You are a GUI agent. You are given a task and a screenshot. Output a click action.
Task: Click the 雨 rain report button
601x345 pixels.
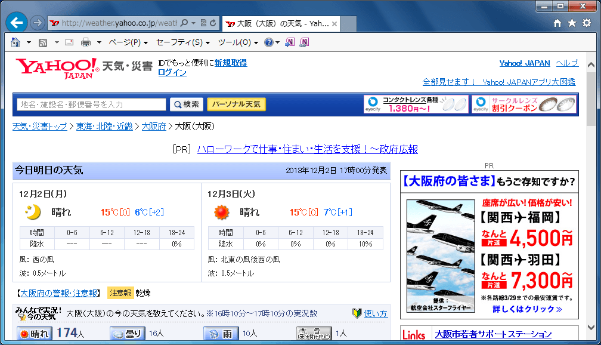point(221,334)
